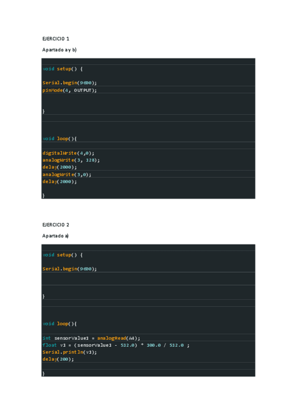Click the 'Apartado a y b)' subheading

click(x=59, y=50)
